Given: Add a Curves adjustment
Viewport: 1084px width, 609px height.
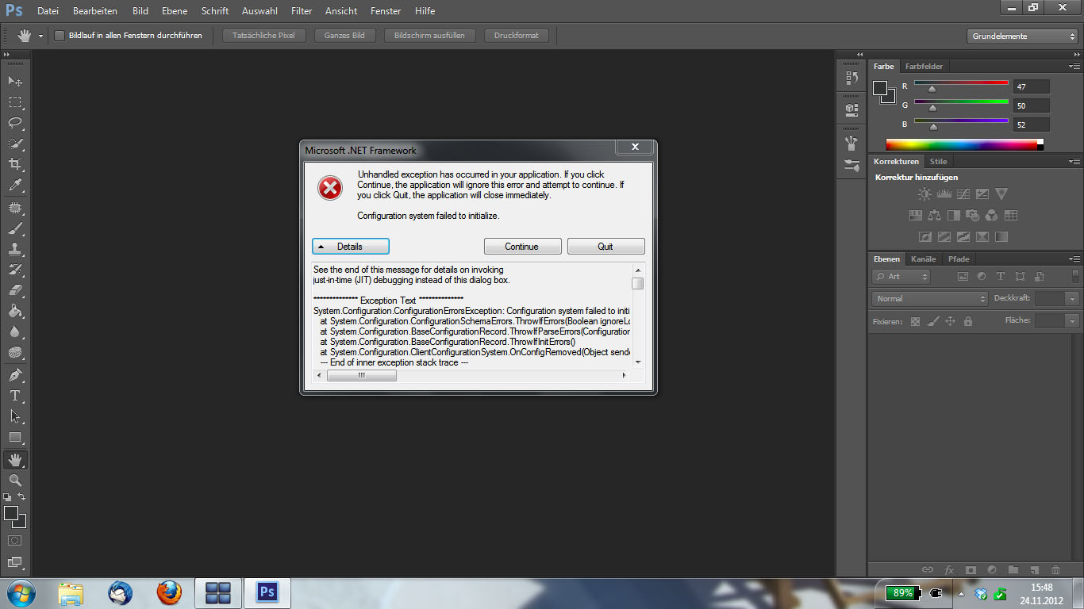Looking at the screenshot, I should point(963,193).
